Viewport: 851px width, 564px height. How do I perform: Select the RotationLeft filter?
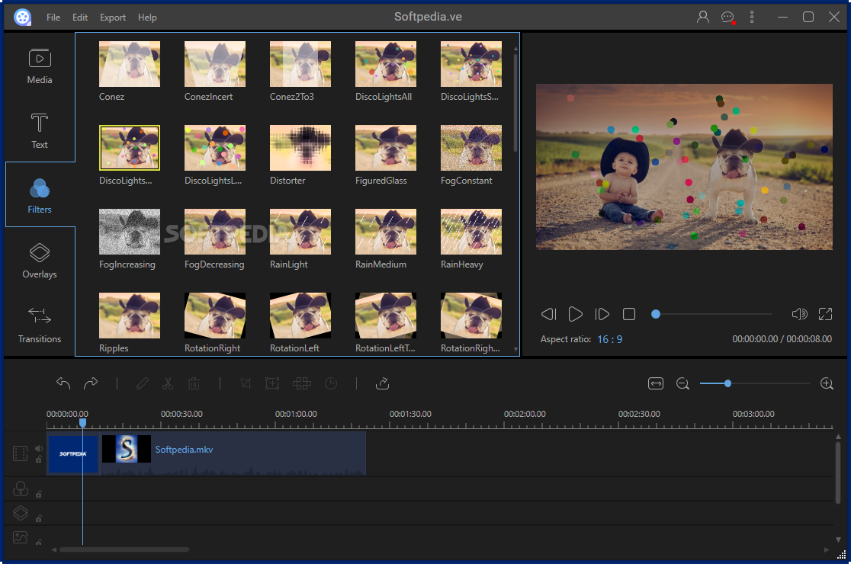[x=300, y=316]
